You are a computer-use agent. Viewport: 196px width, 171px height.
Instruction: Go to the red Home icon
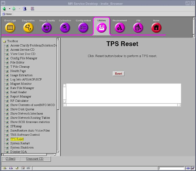point(156,28)
